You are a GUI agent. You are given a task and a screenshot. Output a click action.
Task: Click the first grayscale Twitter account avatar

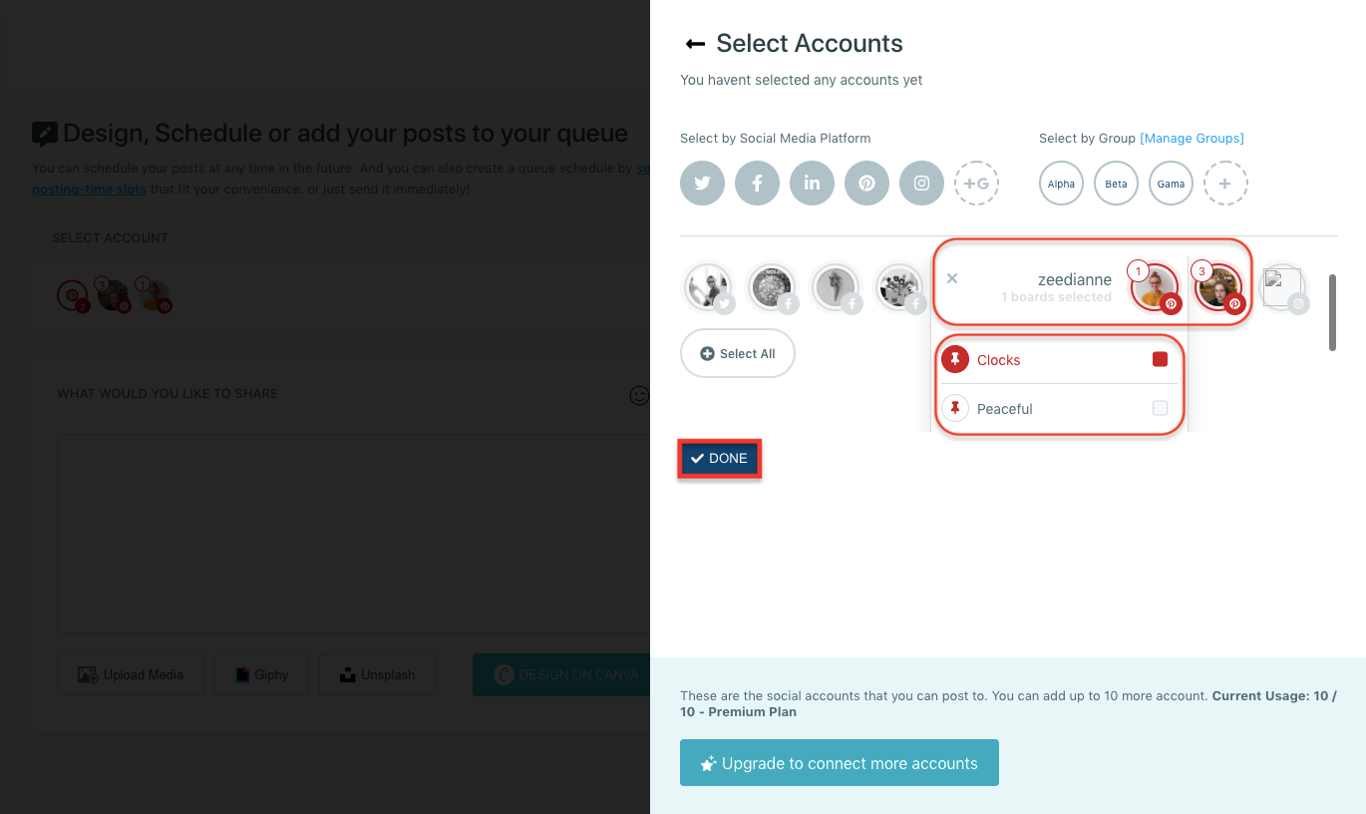[708, 287]
